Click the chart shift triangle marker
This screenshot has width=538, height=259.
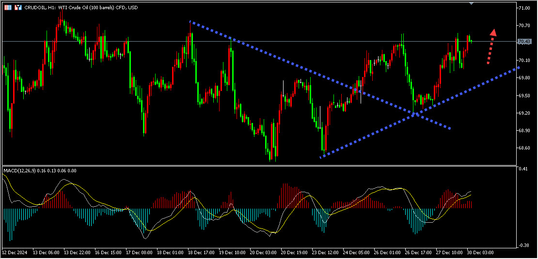point(472,3)
